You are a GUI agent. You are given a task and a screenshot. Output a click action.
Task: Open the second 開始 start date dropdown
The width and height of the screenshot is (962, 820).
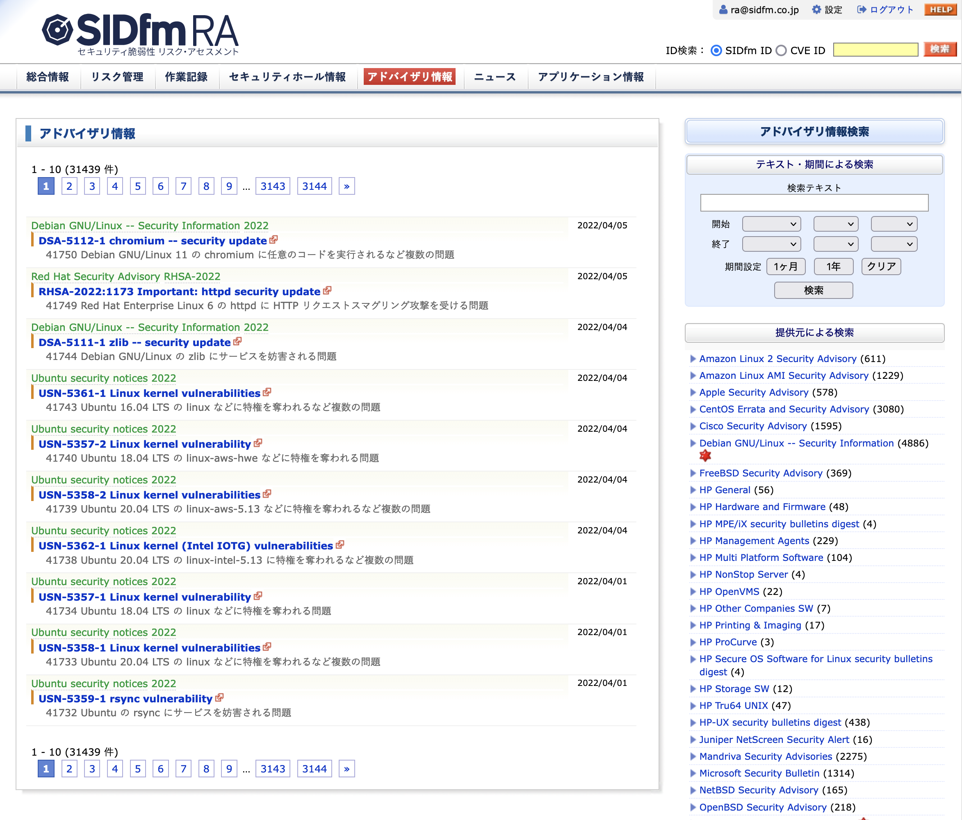click(836, 224)
